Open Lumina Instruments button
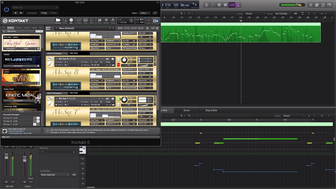 point(18,83)
